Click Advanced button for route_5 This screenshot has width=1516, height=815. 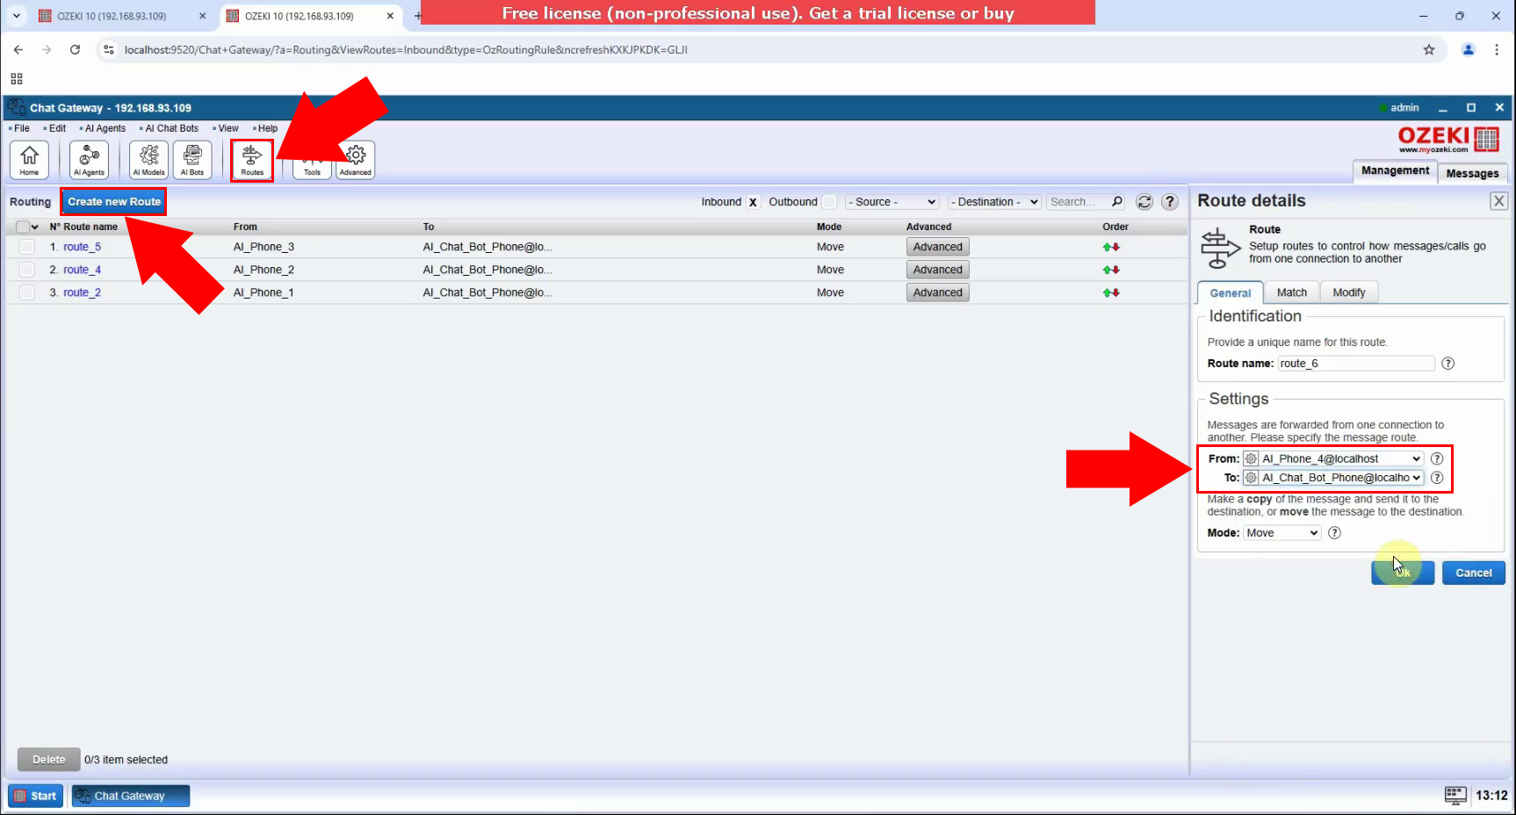coord(937,247)
